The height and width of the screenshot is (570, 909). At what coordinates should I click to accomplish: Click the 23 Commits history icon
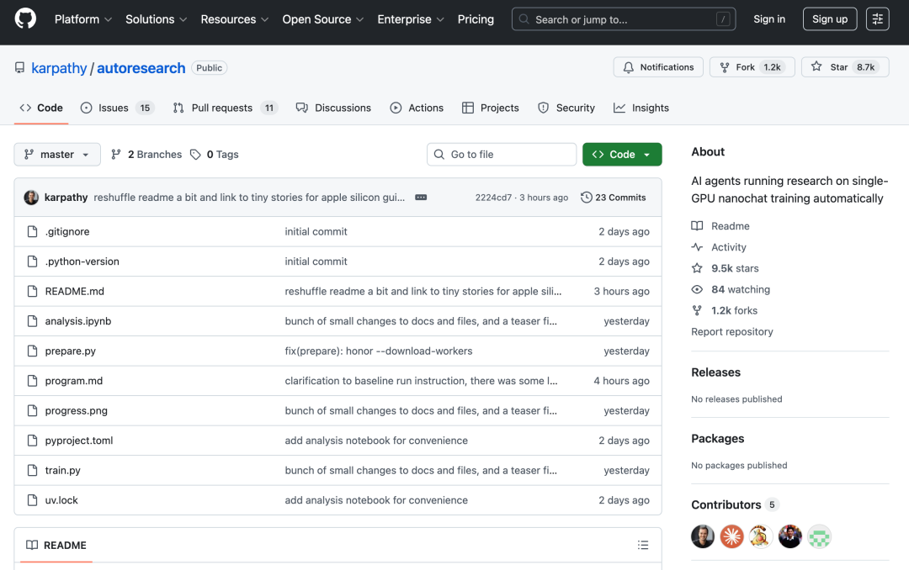click(x=587, y=198)
